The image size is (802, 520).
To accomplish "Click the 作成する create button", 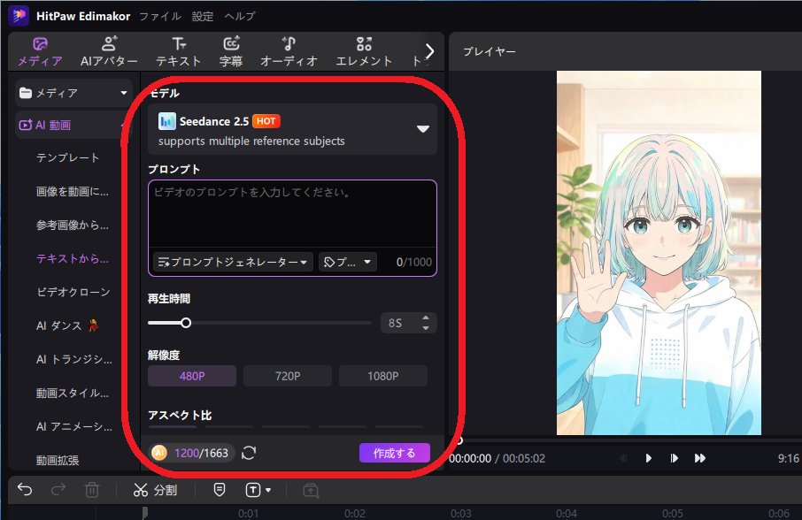I will 394,453.
